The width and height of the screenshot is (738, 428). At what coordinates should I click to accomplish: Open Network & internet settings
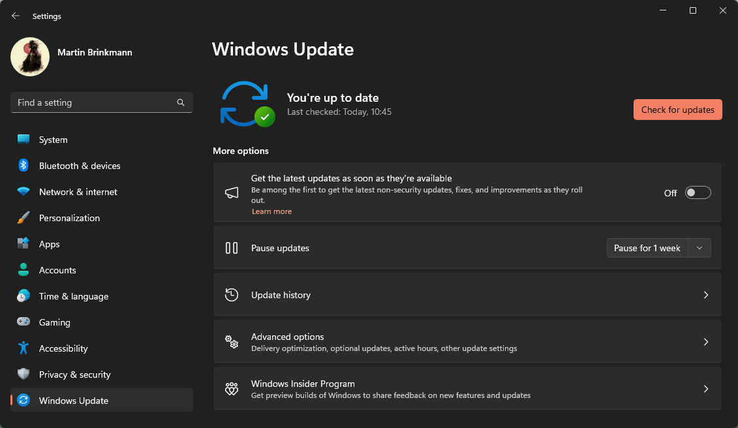click(102, 192)
